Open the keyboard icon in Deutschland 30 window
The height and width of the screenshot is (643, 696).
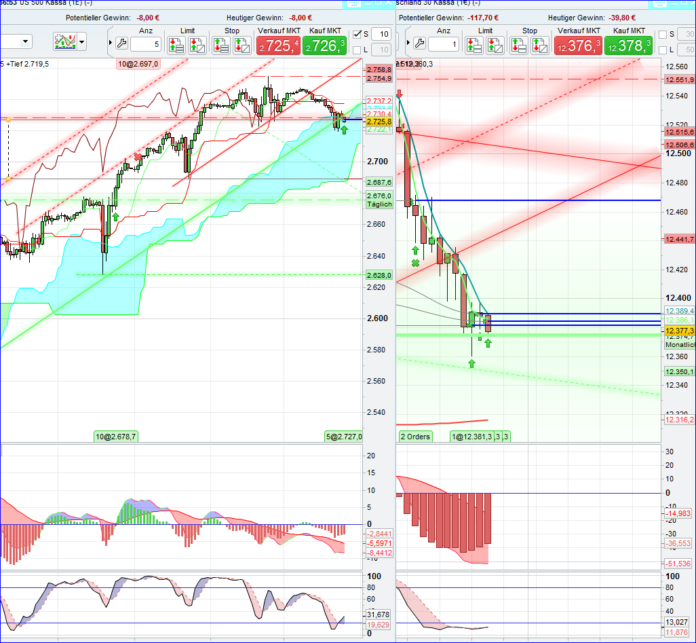(x=659, y=3)
